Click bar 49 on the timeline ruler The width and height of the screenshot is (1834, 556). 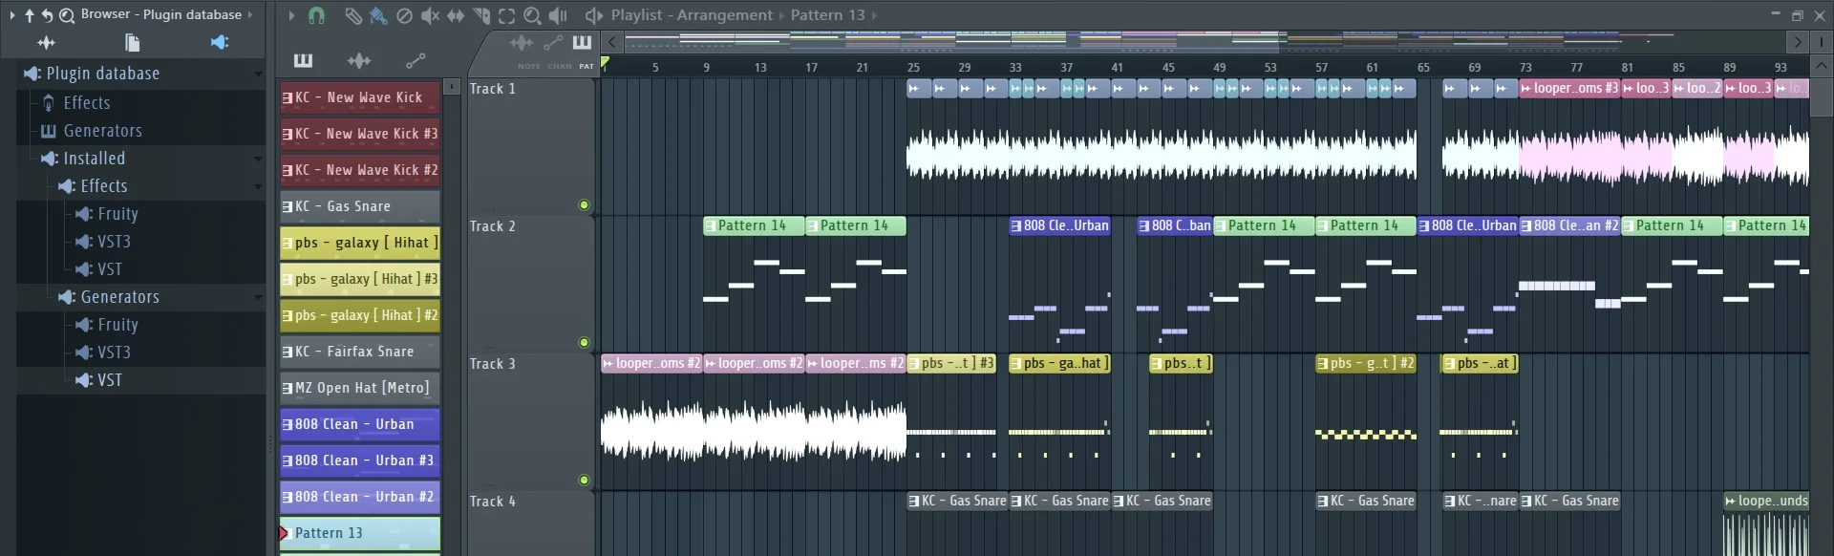tap(1219, 67)
